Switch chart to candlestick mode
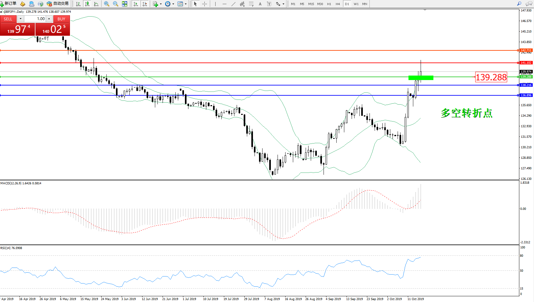534x302 pixels. point(87,4)
